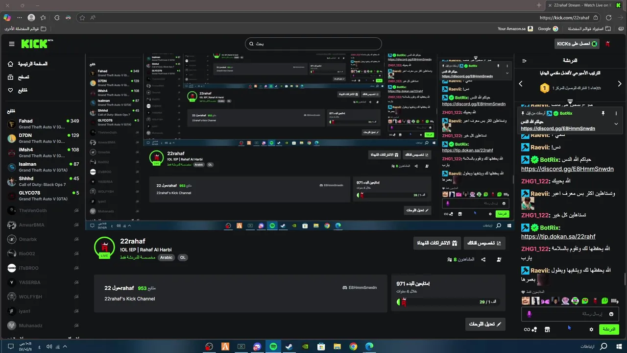627x353 pixels.
Task: Click the user icon next to the share icon
Action: point(499,259)
